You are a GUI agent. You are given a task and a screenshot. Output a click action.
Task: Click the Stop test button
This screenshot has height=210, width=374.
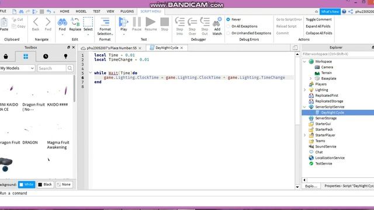pos(164,22)
